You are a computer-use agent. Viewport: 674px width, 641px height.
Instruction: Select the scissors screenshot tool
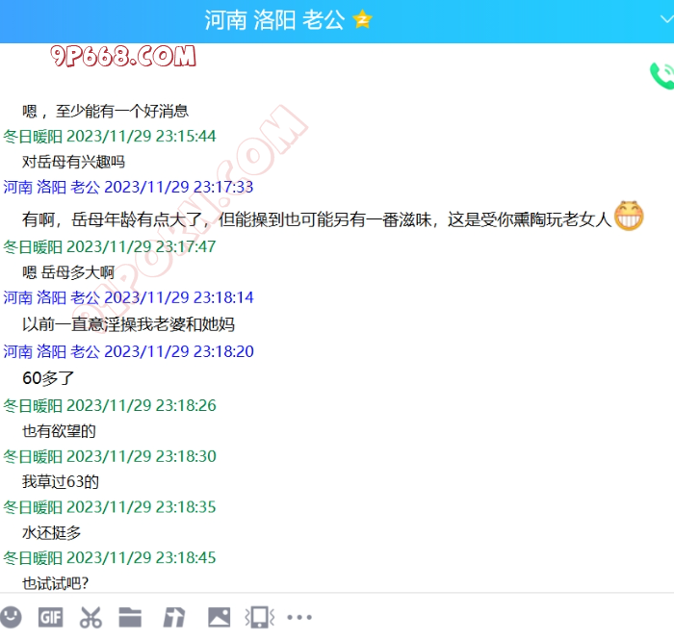click(91, 617)
